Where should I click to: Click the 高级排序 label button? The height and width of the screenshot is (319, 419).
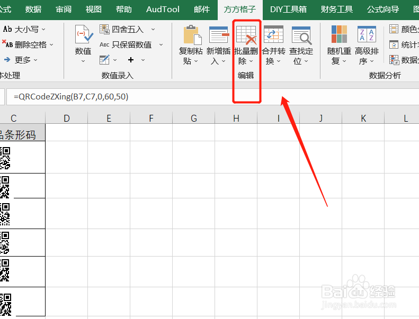point(367,56)
